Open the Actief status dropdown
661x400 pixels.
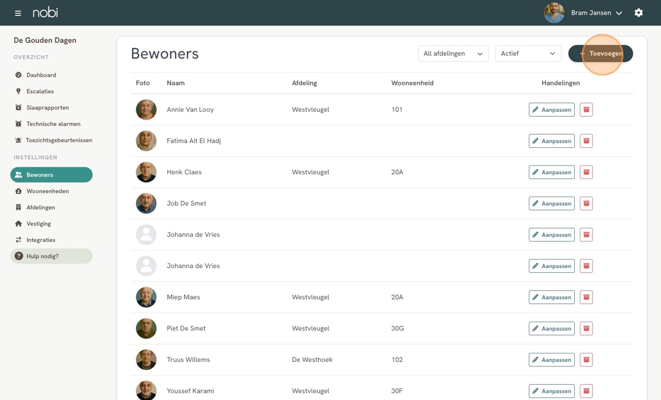(528, 54)
